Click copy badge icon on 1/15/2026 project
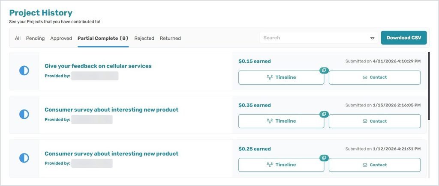Screen dimensions: 439x186 pos(324,114)
